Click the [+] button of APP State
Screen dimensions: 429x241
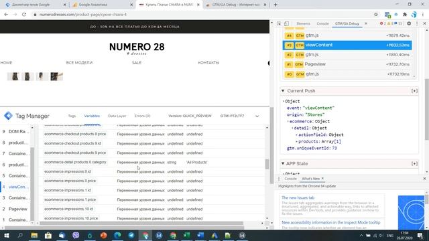pyautogui.click(x=414, y=163)
